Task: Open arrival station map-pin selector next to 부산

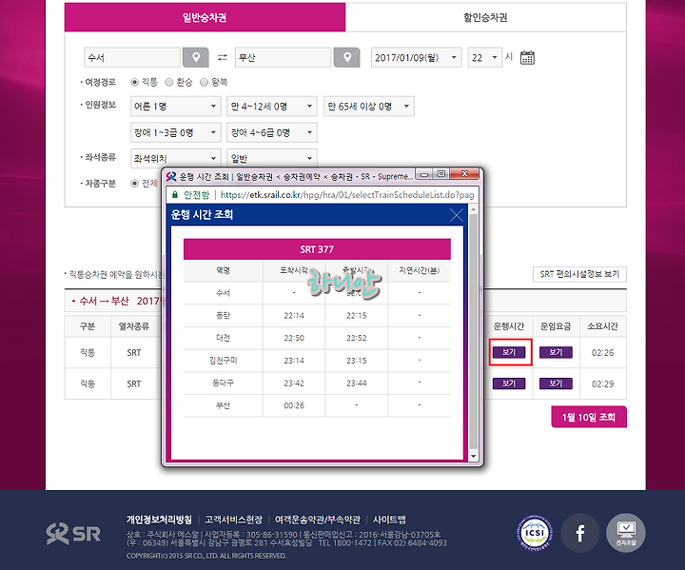Action: pos(347,58)
